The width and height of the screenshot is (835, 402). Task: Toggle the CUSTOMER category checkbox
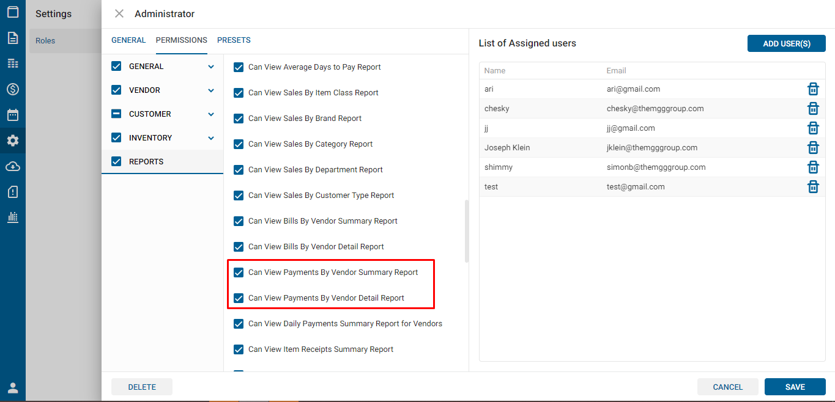point(116,114)
